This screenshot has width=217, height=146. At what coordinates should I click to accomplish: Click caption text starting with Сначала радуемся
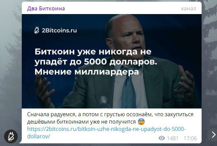[110, 115]
